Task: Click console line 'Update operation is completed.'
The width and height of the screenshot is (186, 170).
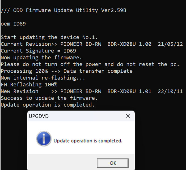Action: (x=48, y=105)
